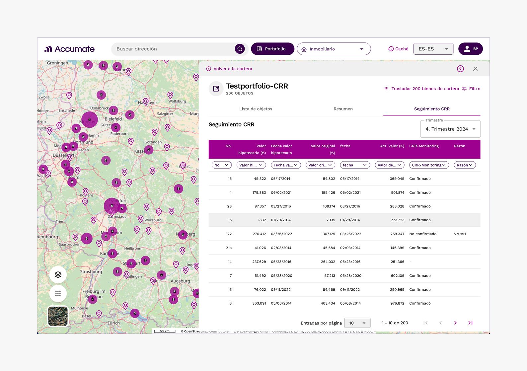This screenshot has width=527, height=371.
Task: Click the Testportfolio-CRR wallet icon
Action: pos(216,89)
